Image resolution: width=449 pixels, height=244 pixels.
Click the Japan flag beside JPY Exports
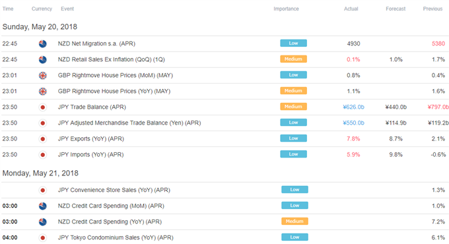[43, 139]
